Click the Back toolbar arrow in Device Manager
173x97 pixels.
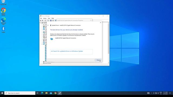41,20
